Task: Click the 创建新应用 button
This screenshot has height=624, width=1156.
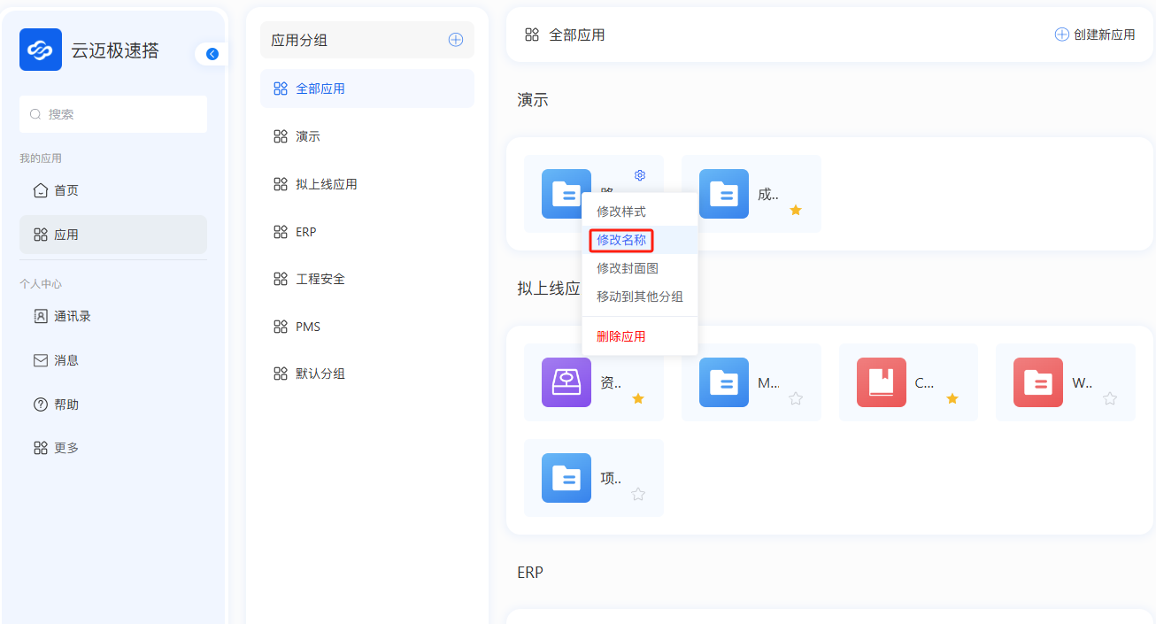Action: (x=1095, y=35)
